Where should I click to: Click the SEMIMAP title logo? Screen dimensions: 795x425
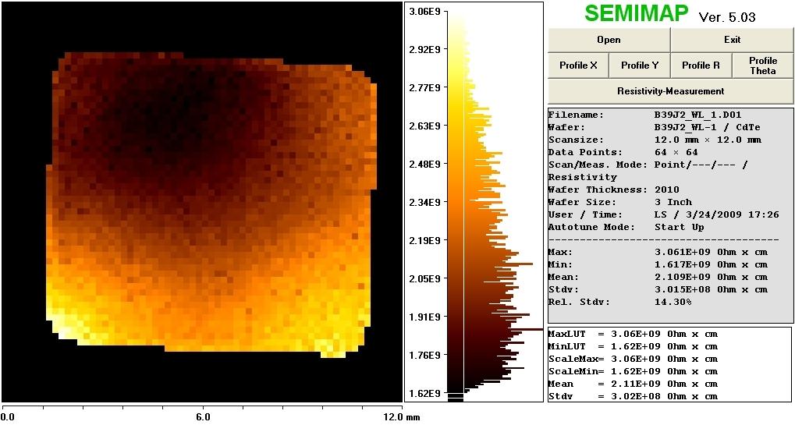coord(637,14)
